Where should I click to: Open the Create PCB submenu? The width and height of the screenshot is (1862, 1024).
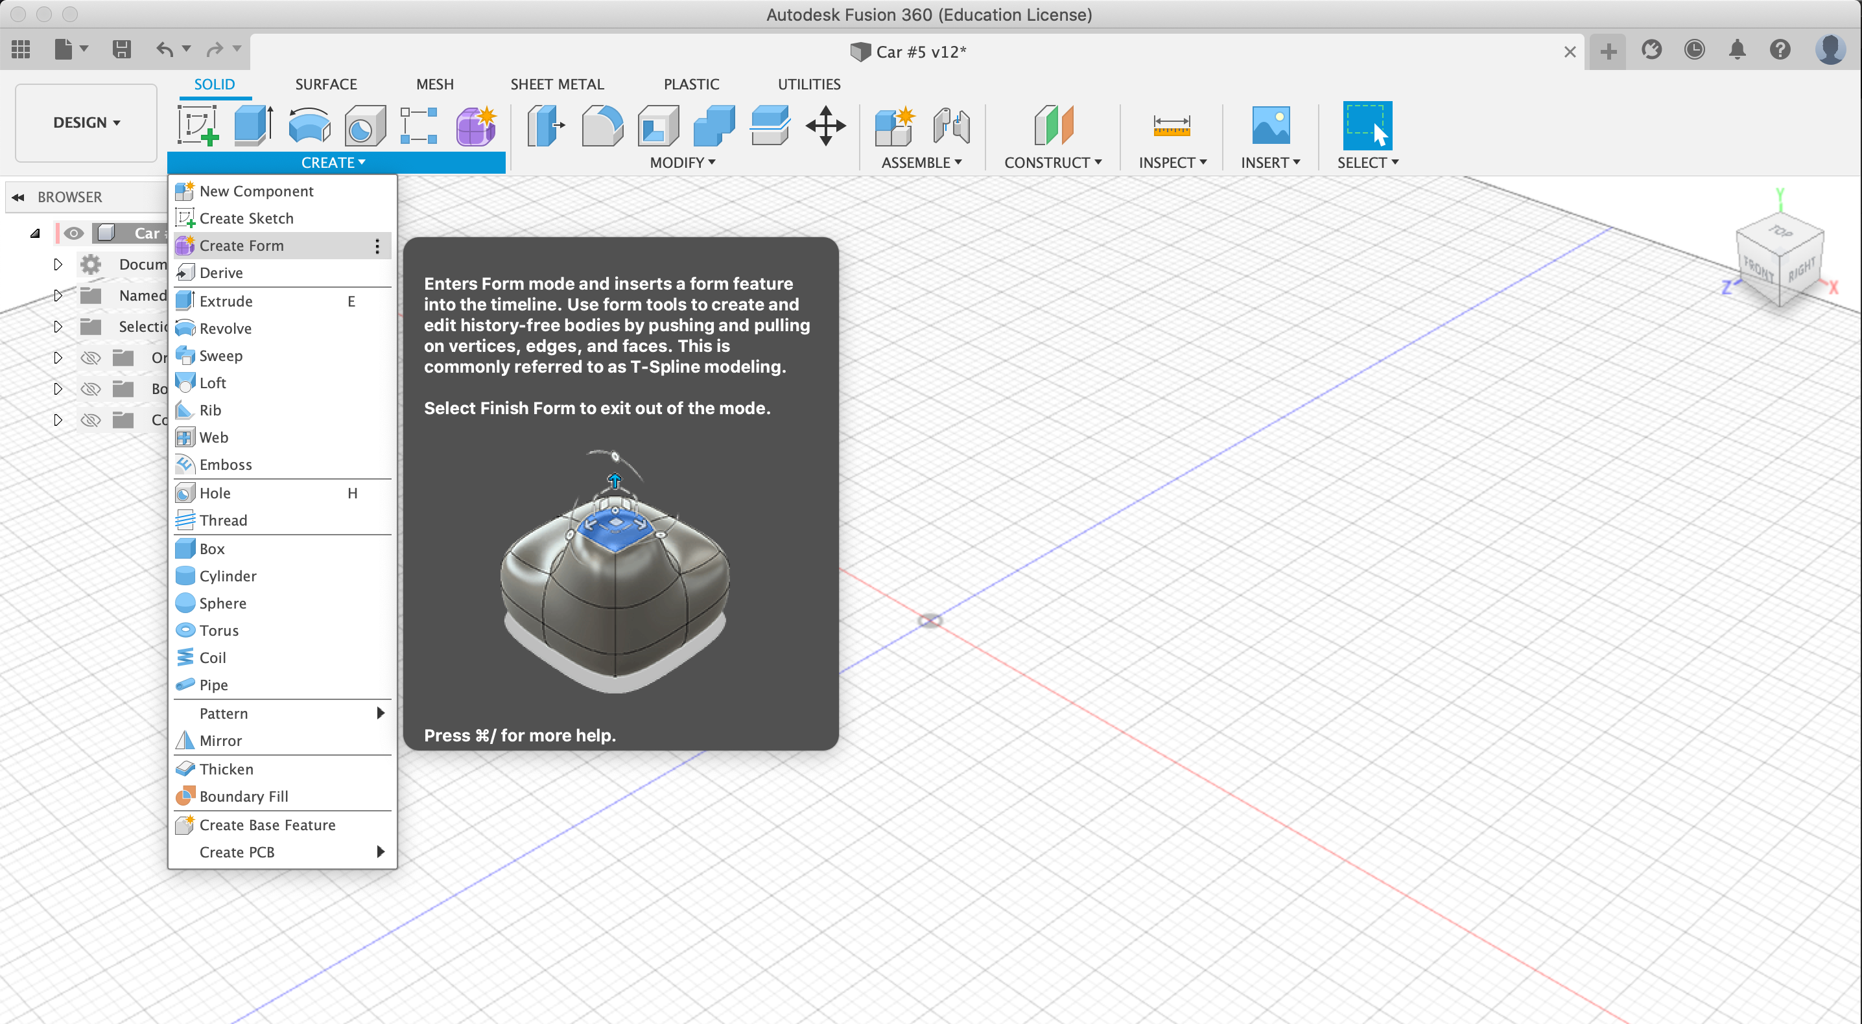[282, 852]
